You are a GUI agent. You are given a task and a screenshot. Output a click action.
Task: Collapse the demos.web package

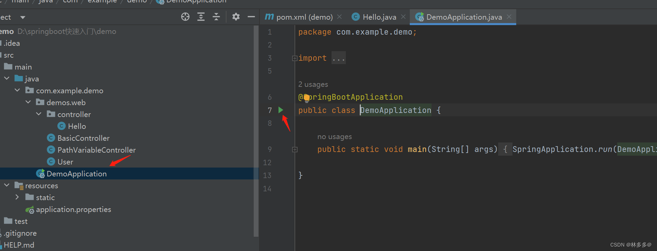coord(28,102)
